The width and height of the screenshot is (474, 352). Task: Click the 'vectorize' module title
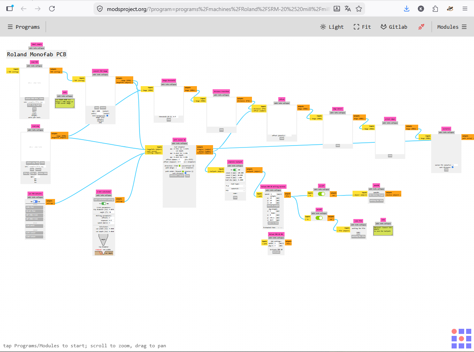[x=446, y=129]
